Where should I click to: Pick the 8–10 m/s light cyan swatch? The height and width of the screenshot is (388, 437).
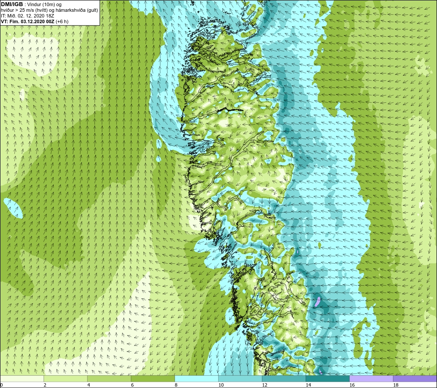pyautogui.click(x=197, y=378)
